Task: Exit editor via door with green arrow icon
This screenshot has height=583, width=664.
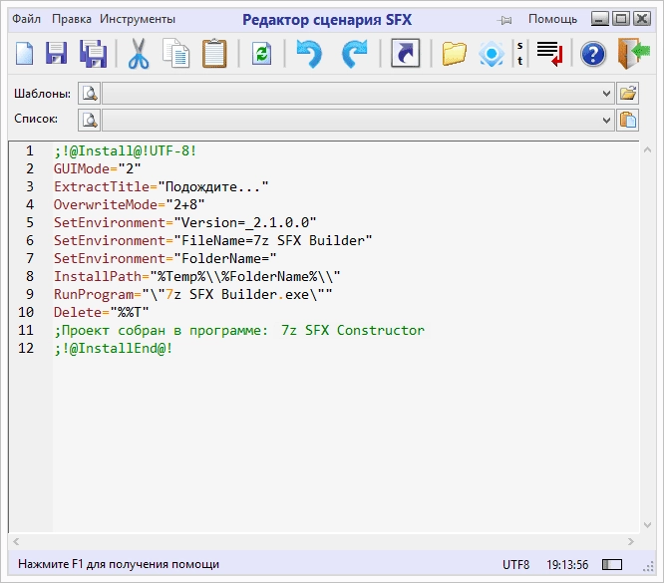Action: (634, 54)
